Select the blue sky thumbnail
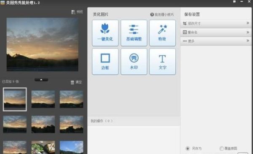Viewport: 253px width, 154px height. 72,147
